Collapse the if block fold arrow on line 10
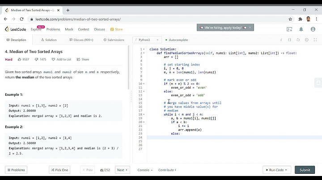Viewport: 322px width, 180px height. 144,84
